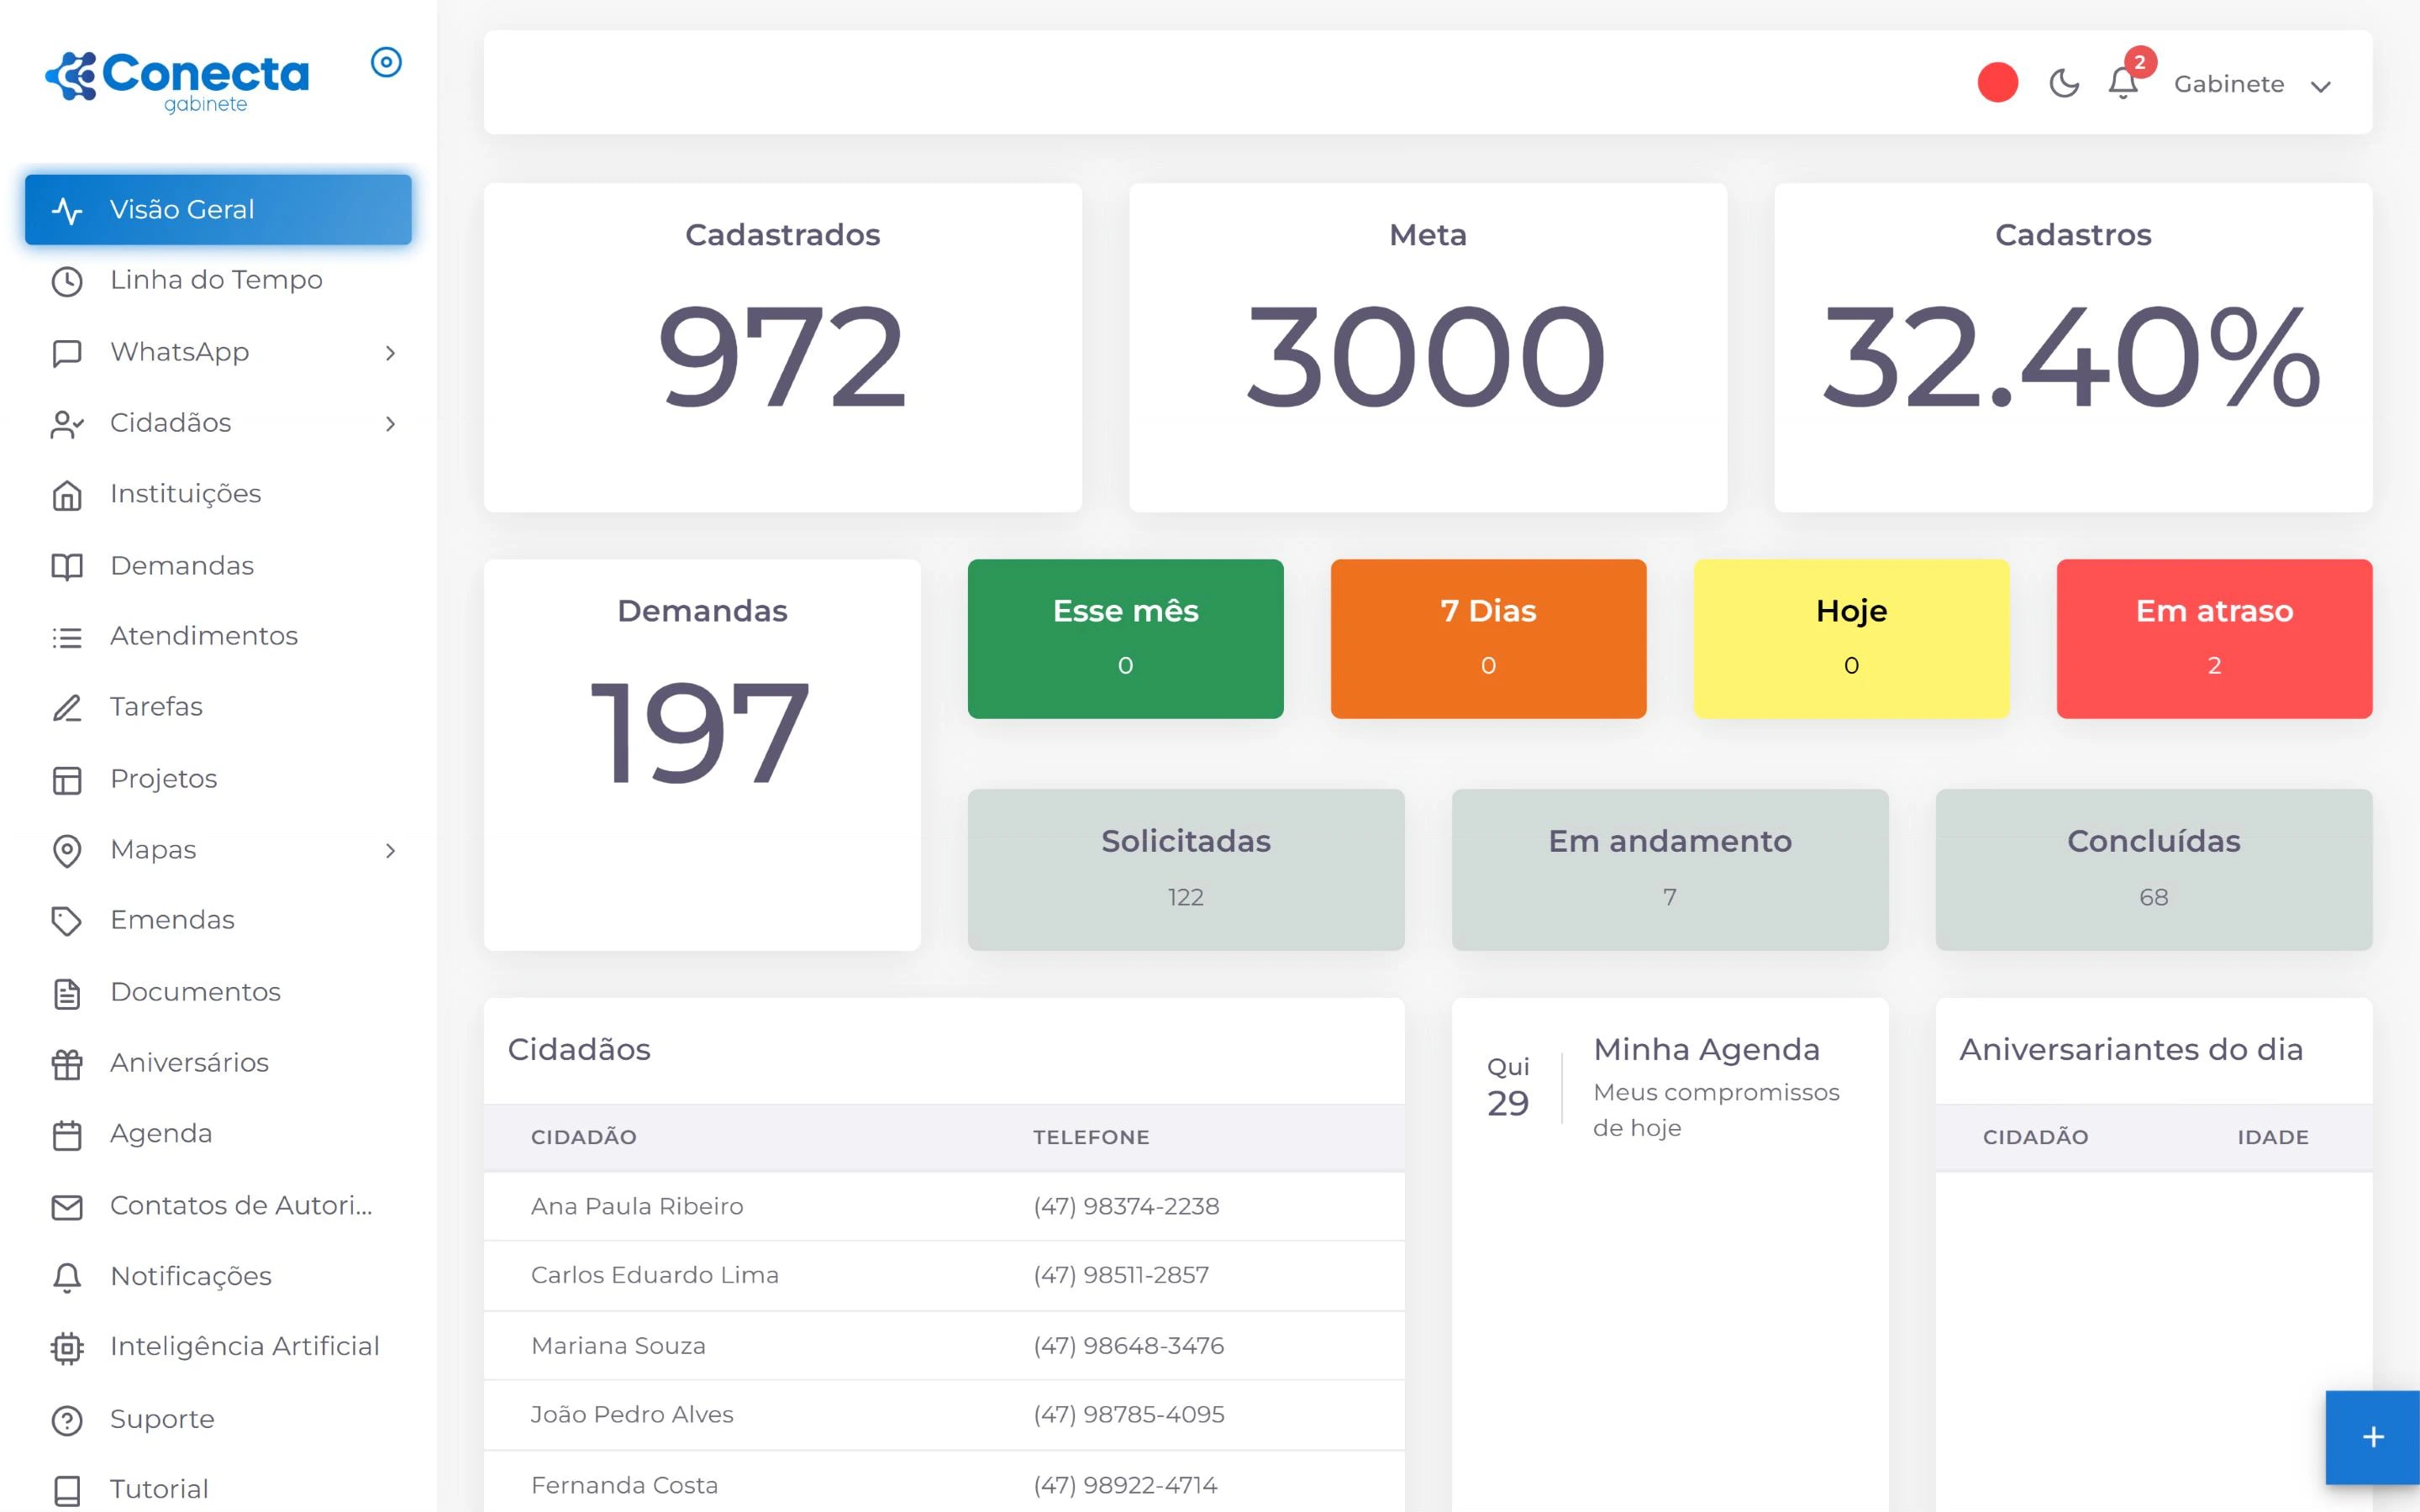Open the Gabinete account menu label
Viewport: 2420px width, 1512px height.
click(x=2229, y=84)
